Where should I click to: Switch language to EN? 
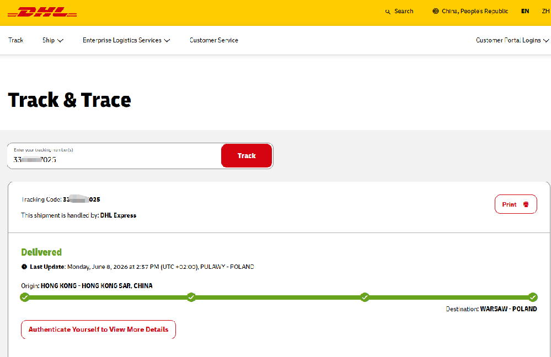point(525,11)
